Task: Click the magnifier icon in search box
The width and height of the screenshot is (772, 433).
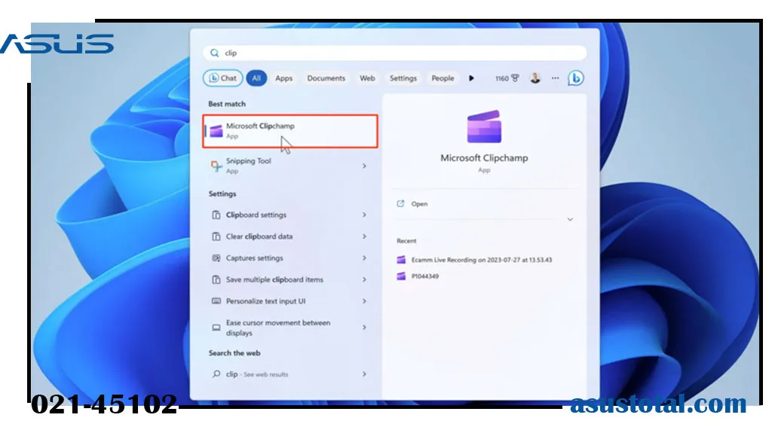Action: click(214, 53)
